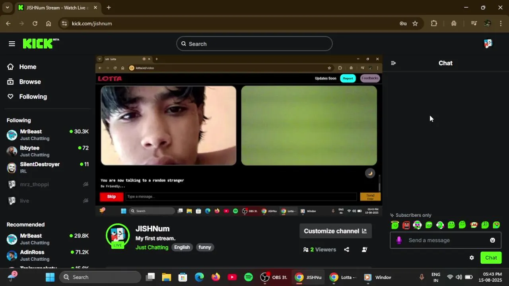Select the English language tag
The width and height of the screenshot is (509, 286).
pyautogui.click(x=182, y=247)
